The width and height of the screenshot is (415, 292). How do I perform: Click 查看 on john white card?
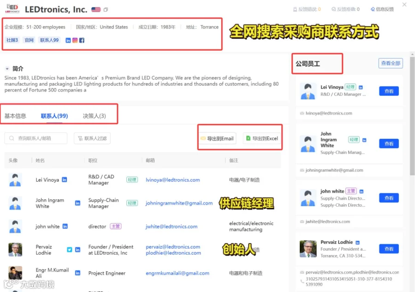tap(389, 198)
